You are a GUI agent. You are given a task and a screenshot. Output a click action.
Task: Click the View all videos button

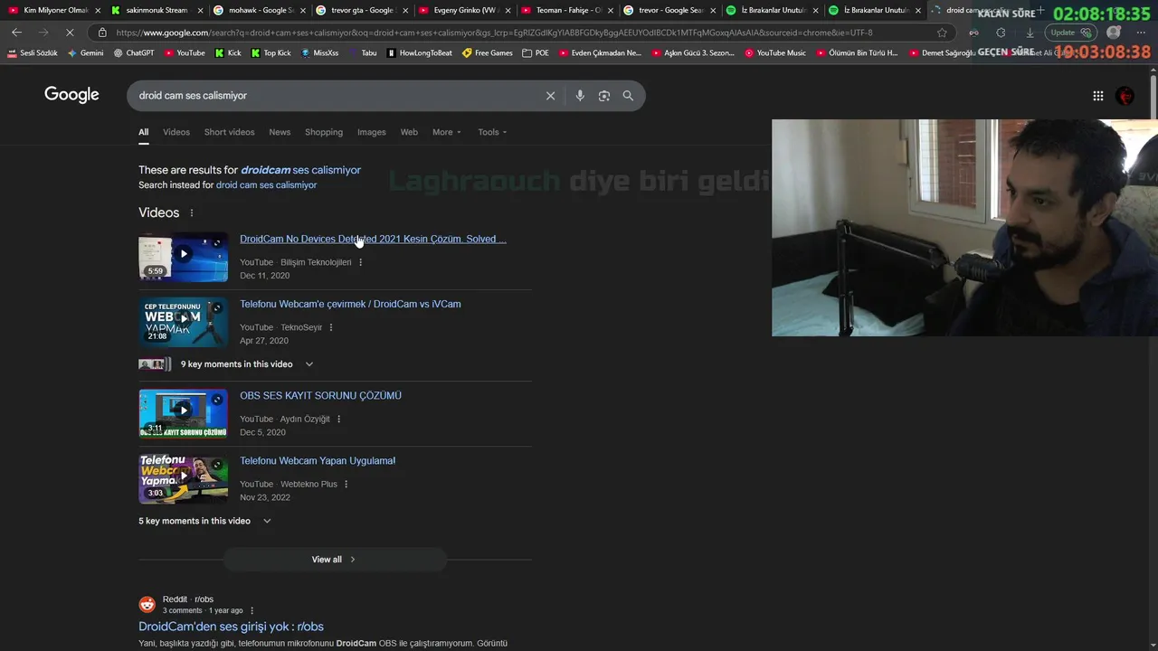point(335,560)
